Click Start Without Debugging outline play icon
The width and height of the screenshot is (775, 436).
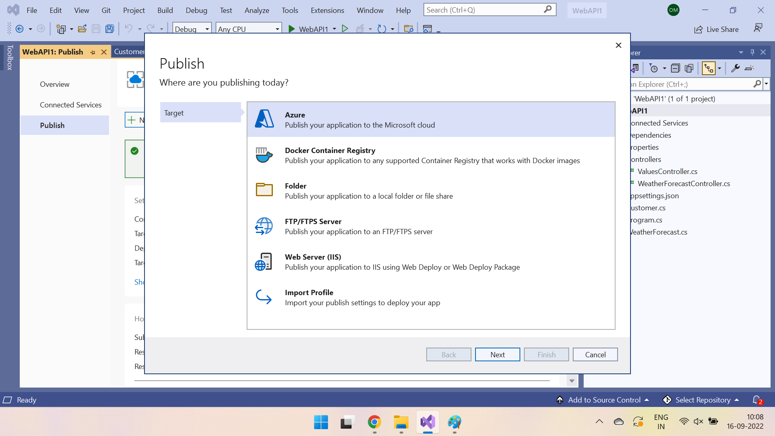345,29
